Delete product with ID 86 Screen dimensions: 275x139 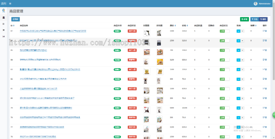266,40
